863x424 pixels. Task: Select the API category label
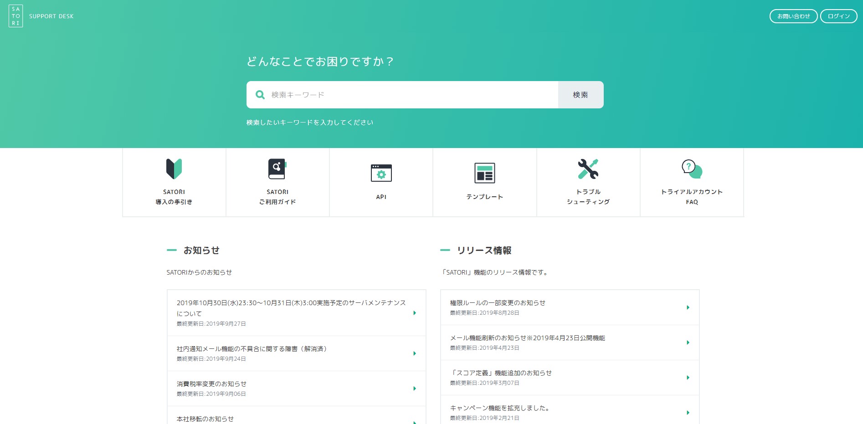[x=381, y=197]
